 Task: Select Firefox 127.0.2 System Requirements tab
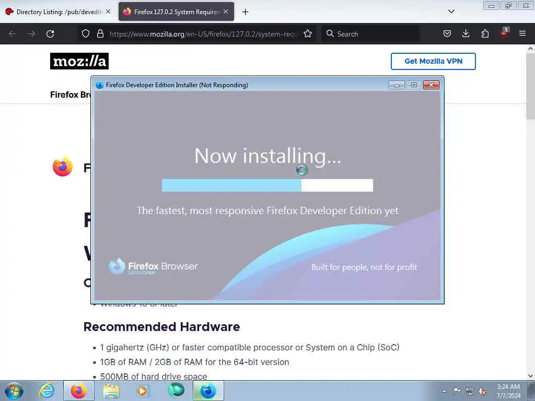[x=177, y=12]
